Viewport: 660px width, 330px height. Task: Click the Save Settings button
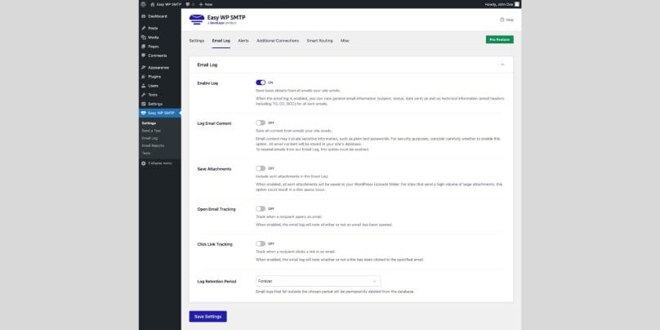207,316
